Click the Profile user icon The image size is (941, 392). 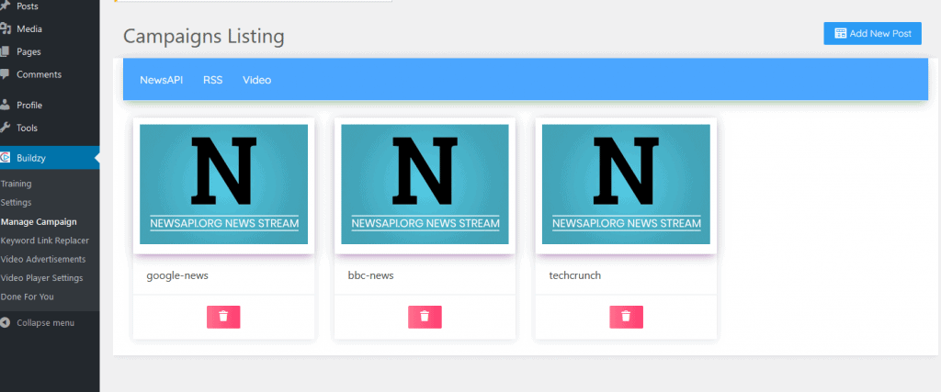(x=6, y=105)
